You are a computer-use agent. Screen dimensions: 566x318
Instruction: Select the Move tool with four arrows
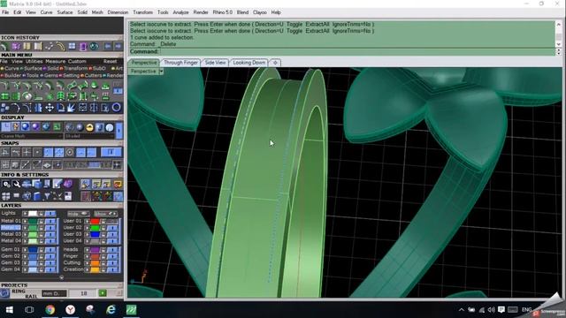pyautogui.click(x=50, y=108)
